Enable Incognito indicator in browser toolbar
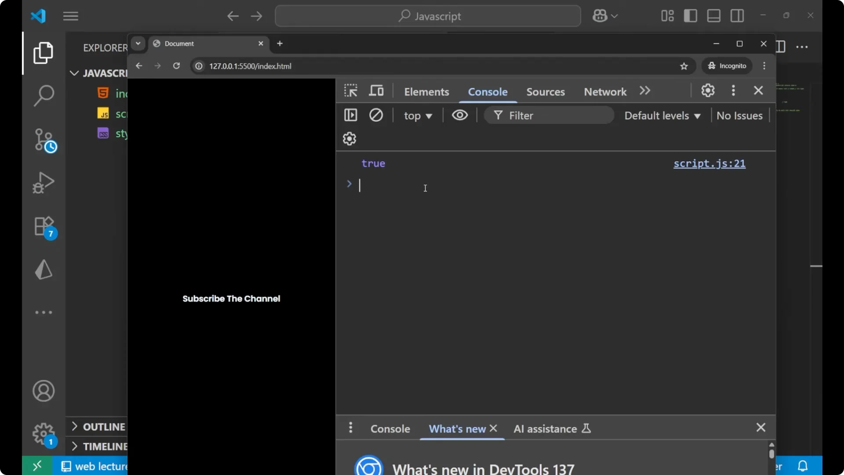This screenshot has width=844, height=475. (728, 66)
